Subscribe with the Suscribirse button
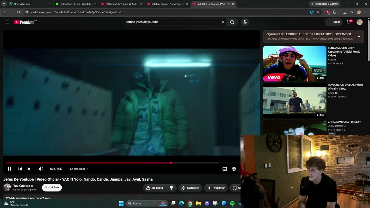 (x=52, y=187)
